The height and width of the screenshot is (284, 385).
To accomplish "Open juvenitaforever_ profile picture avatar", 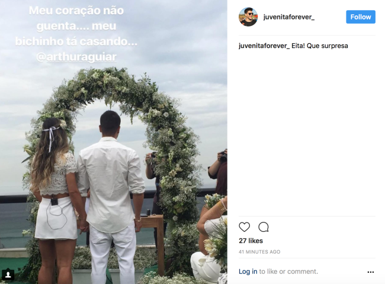I will tap(248, 17).
